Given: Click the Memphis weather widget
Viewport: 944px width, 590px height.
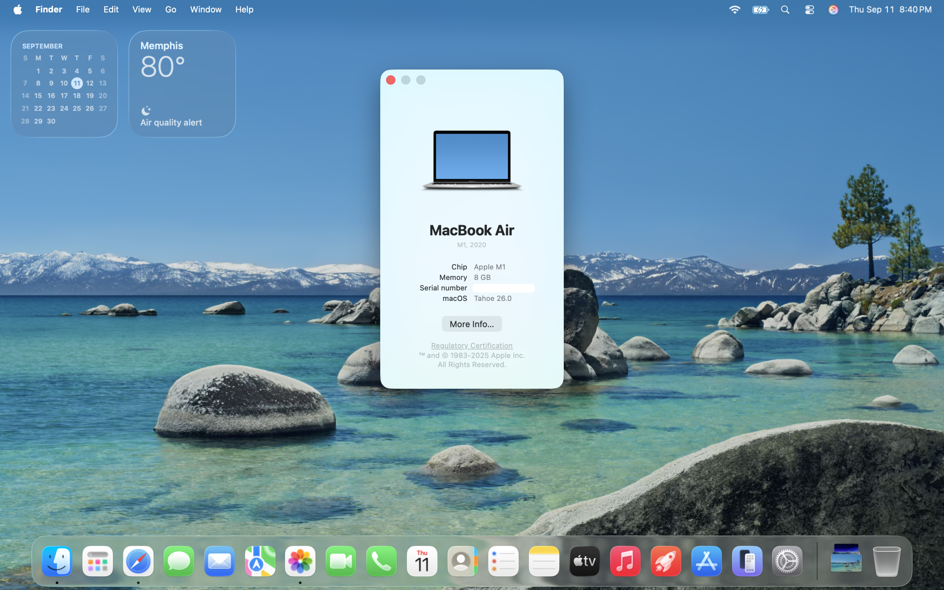Looking at the screenshot, I should coord(182,84).
